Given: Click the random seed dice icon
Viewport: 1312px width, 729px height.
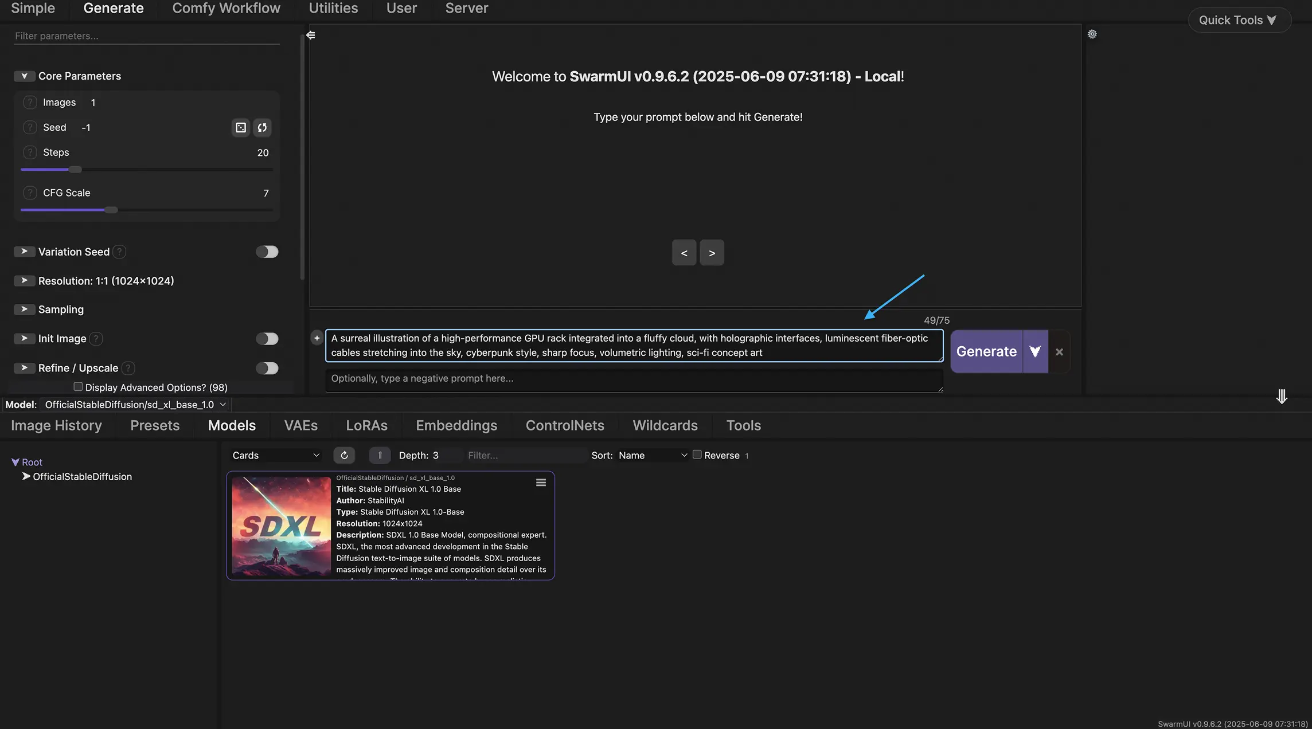Looking at the screenshot, I should (241, 127).
